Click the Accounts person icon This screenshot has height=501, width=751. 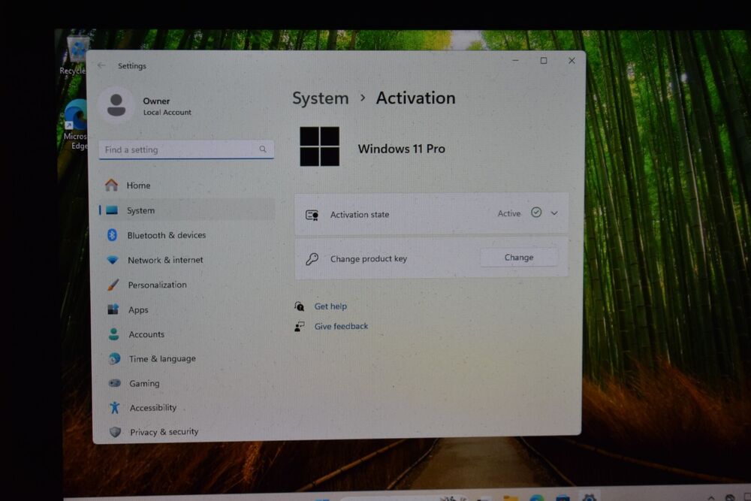(x=113, y=333)
